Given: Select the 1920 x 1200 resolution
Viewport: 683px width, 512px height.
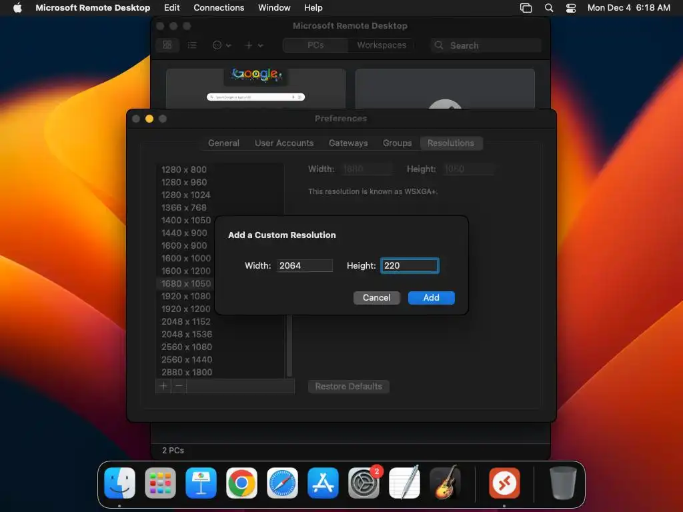Looking at the screenshot, I should click(x=185, y=309).
